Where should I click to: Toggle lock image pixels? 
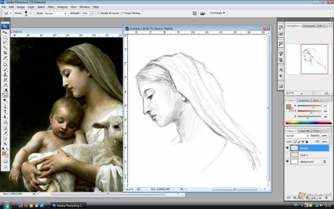click(299, 142)
